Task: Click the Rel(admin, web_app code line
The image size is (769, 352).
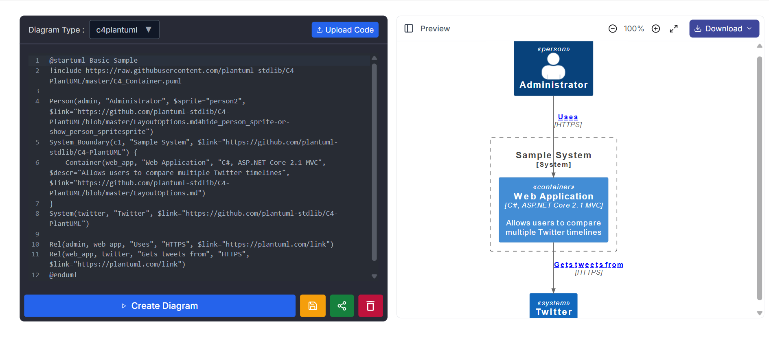Action: tap(191, 244)
